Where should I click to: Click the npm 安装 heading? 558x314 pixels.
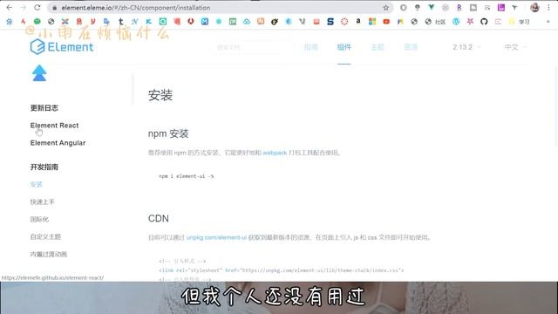coord(168,133)
